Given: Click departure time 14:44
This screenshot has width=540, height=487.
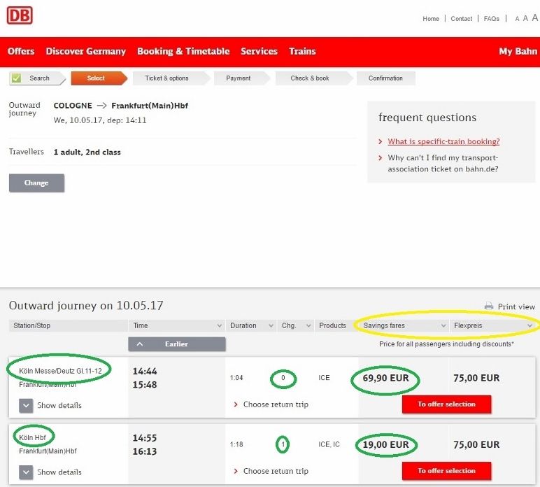Looking at the screenshot, I should [x=145, y=372].
